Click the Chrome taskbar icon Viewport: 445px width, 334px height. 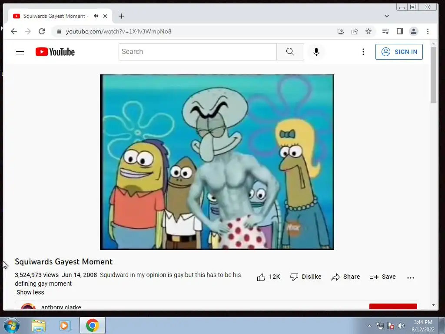click(x=92, y=325)
